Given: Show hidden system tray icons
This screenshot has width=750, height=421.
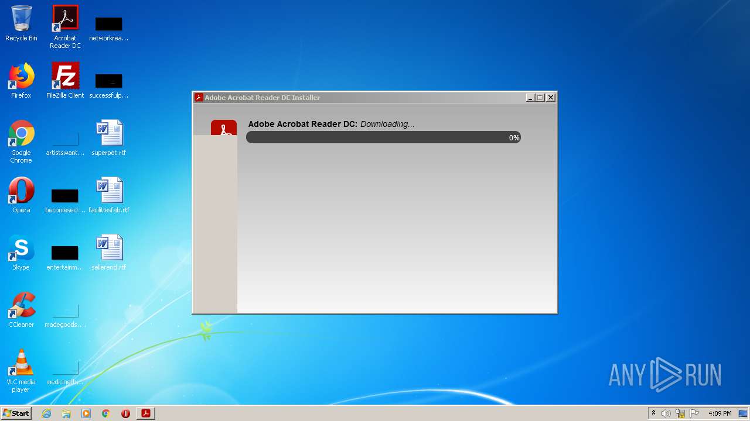Looking at the screenshot, I should (653, 413).
